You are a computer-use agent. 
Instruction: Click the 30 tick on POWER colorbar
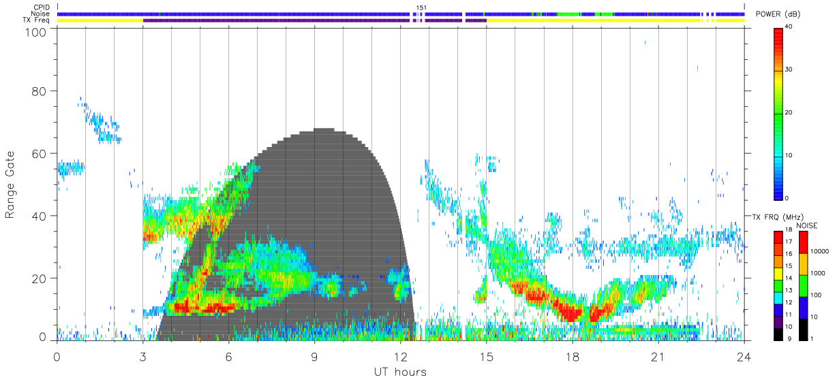point(789,70)
